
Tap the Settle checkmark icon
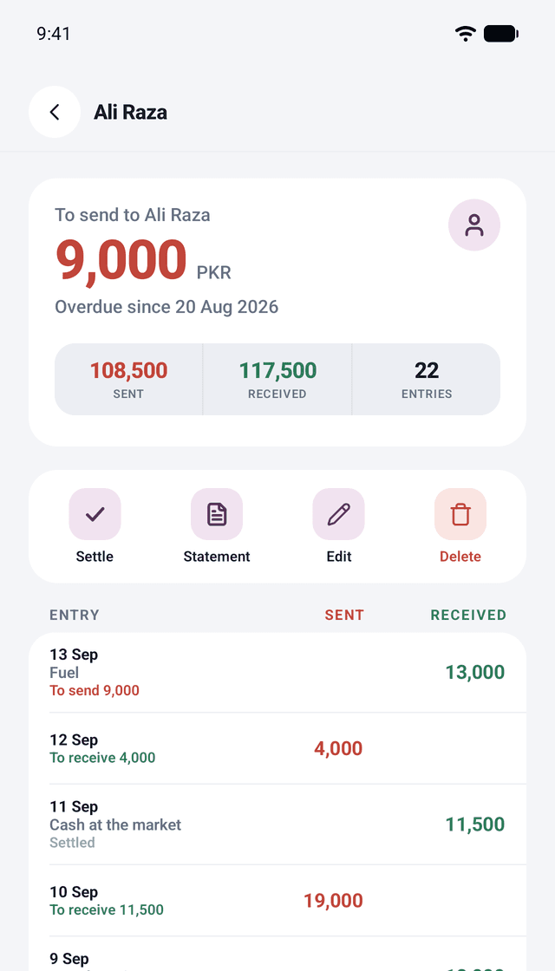95,514
